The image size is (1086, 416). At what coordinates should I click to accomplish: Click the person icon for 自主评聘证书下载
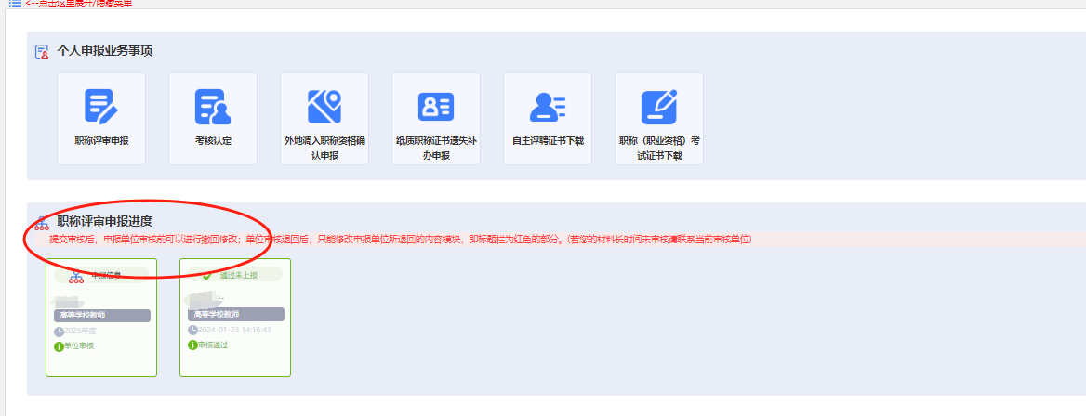pyautogui.click(x=547, y=107)
